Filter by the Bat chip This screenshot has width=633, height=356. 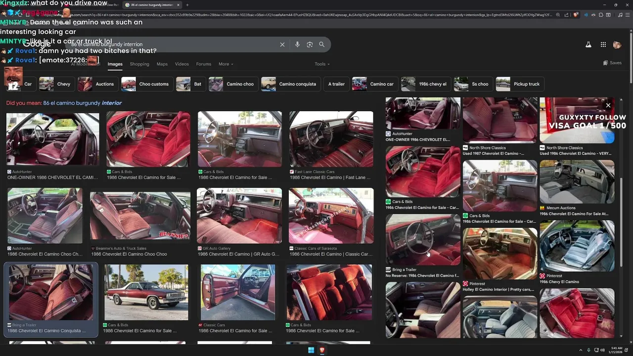click(190, 84)
